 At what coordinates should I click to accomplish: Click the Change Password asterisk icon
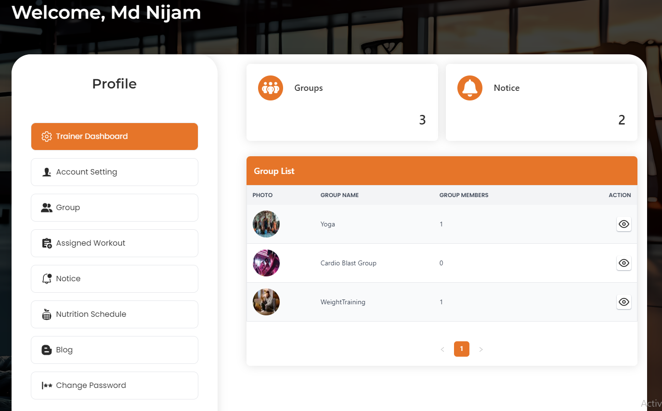coord(47,386)
